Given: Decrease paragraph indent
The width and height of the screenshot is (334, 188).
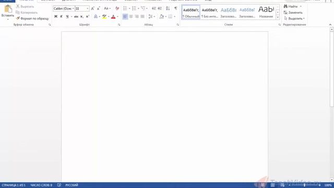Looking at the screenshot, I should click(x=154, y=8).
